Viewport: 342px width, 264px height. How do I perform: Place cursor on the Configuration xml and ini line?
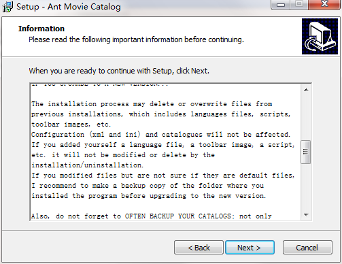click(160, 135)
